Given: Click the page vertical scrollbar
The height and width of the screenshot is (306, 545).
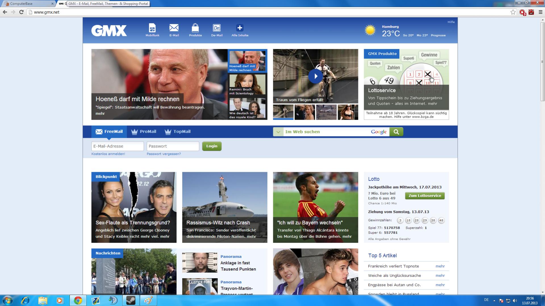Looking at the screenshot, I should [x=542, y=62].
